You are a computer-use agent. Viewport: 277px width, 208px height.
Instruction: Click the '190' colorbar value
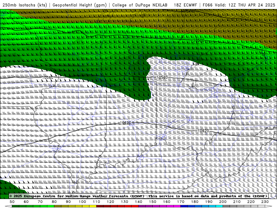coord(209,202)
